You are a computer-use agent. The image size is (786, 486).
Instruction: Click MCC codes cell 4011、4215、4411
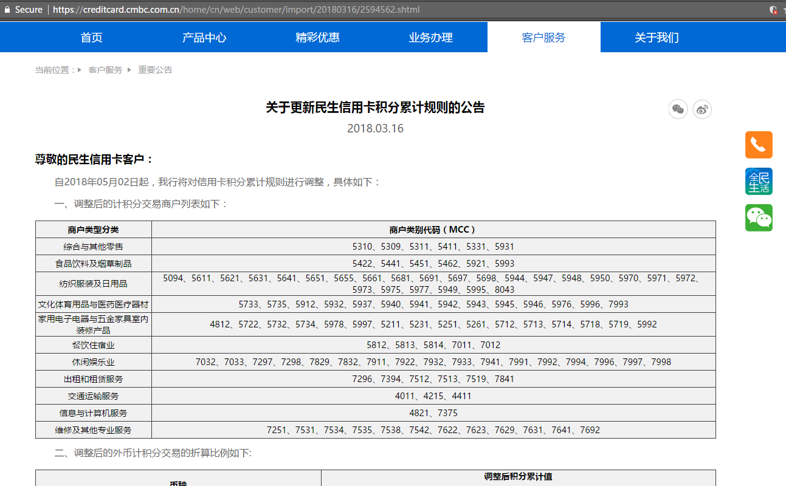point(433,396)
